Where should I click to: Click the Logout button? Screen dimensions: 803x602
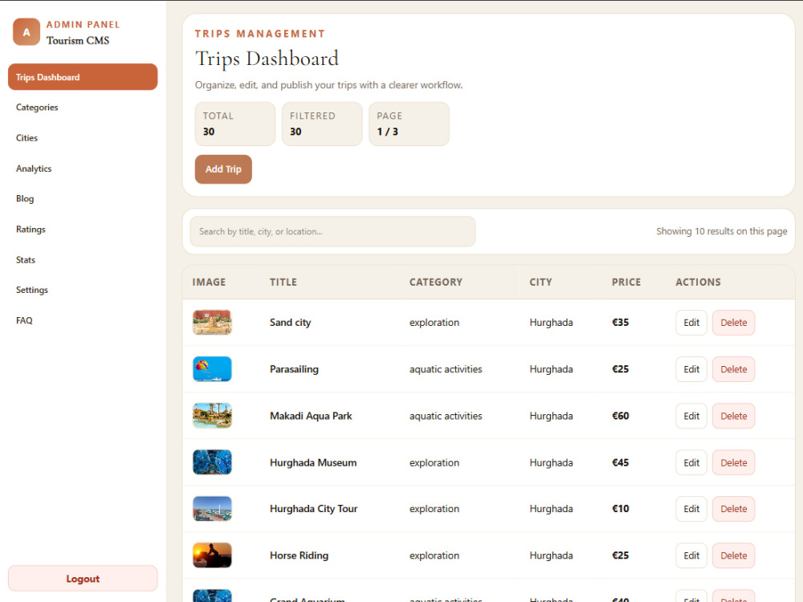point(83,579)
